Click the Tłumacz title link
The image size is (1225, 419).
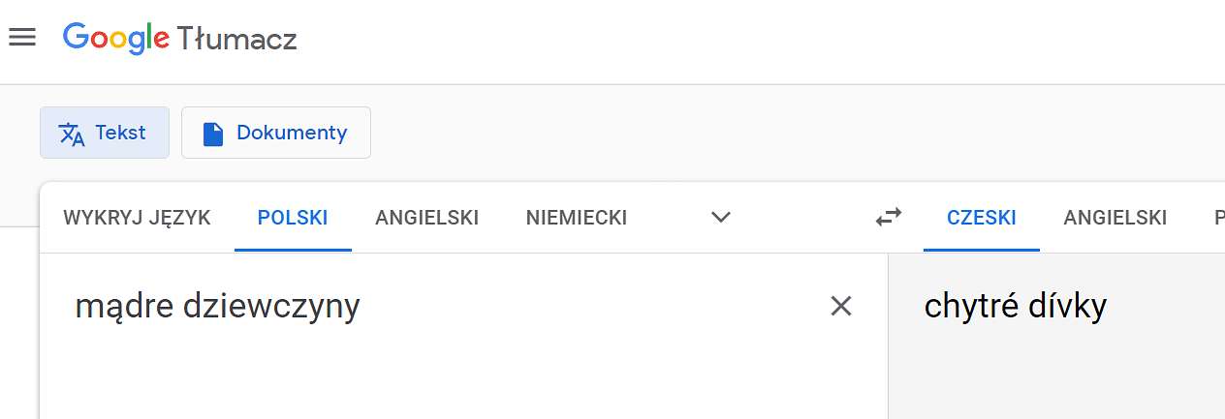pos(236,39)
